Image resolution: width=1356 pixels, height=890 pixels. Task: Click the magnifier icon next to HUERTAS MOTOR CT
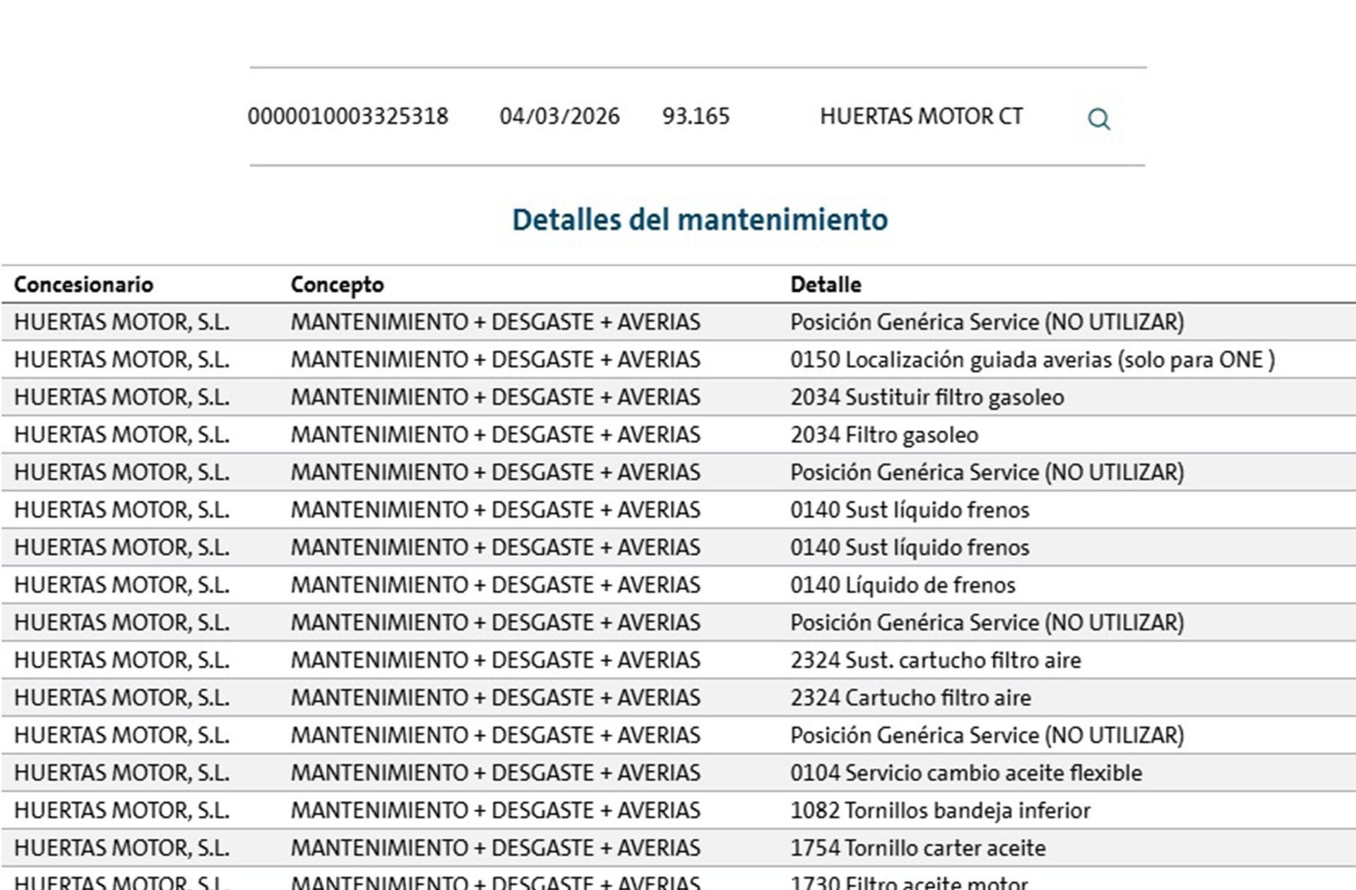[1098, 119]
